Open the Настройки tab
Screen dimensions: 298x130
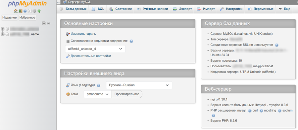(231, 9)
